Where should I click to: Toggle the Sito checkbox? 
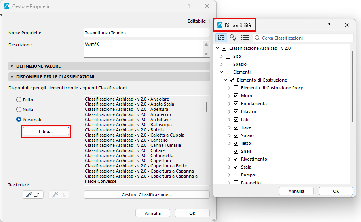pyautogui.click(x=228, y=56)
